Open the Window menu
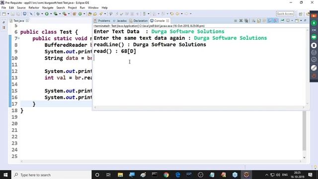318x179 pixels. click(x=93, y=8)
